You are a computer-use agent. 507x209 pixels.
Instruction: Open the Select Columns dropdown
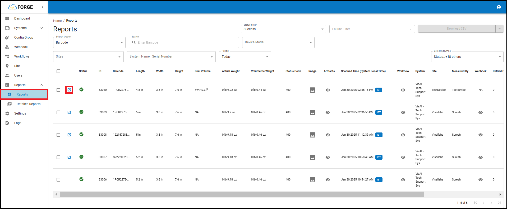click(x=467, y=57)
